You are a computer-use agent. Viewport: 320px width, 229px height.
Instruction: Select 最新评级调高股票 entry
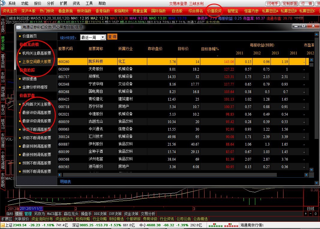coord(37,113)
